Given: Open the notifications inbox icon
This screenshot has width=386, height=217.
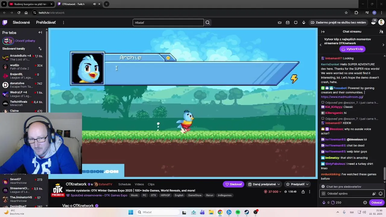Looking at the screenshot, I should pos(288,23).
